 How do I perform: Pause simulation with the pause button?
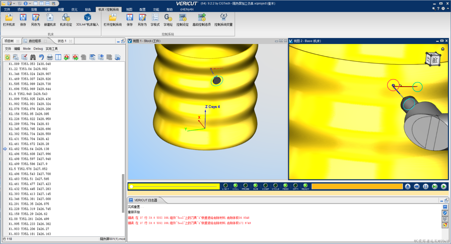click(426, 186)
